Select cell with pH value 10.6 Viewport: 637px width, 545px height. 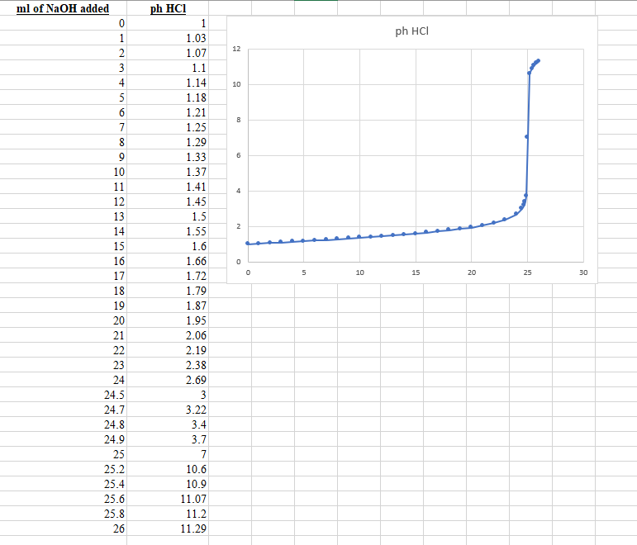(168, 469)
